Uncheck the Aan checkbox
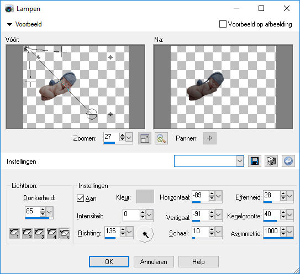Screen dimensions: 300x274 (x=80, y=198)
